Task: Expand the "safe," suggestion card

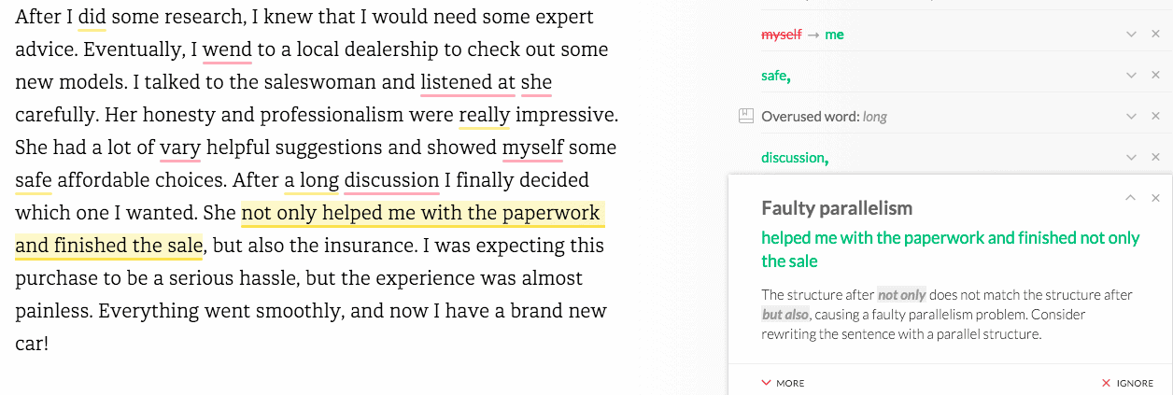Action: 1131,76
